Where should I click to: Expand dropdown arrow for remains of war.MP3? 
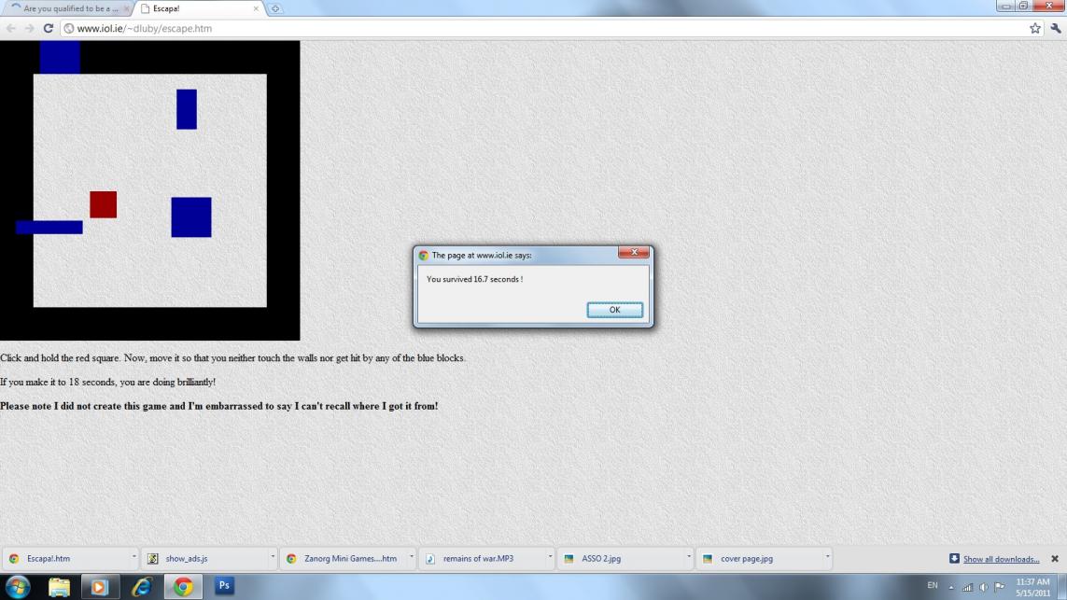(551, 557)
